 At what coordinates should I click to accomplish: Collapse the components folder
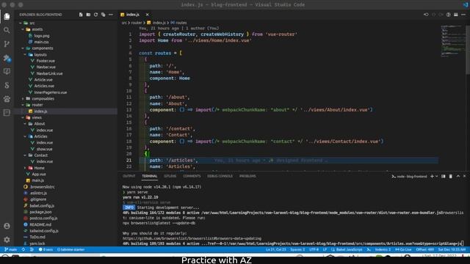point(43,48)
